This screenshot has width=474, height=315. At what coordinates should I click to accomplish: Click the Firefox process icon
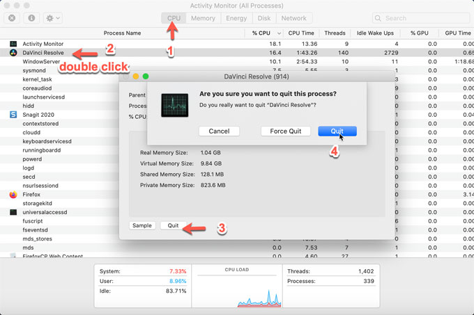(13, 195)
